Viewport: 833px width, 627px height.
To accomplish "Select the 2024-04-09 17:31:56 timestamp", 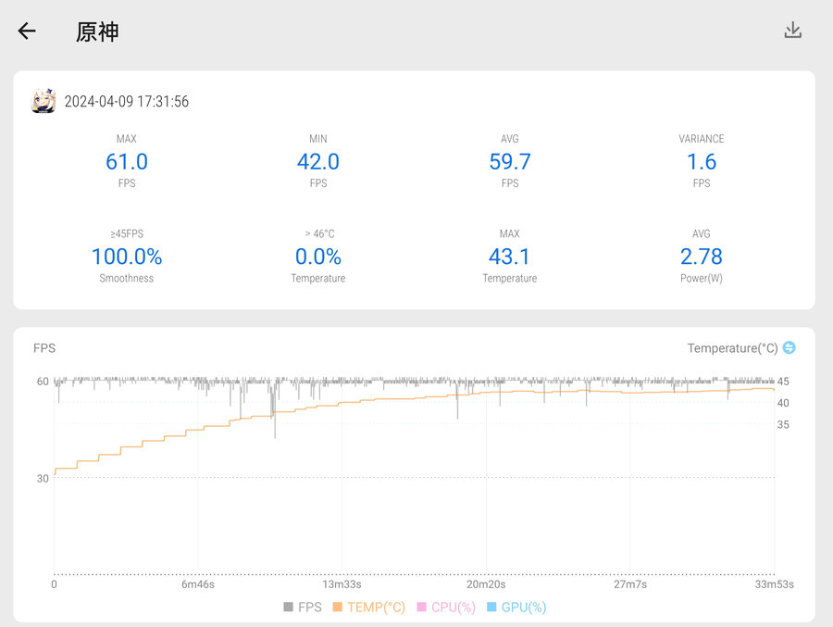I will (x=127, y=102).
